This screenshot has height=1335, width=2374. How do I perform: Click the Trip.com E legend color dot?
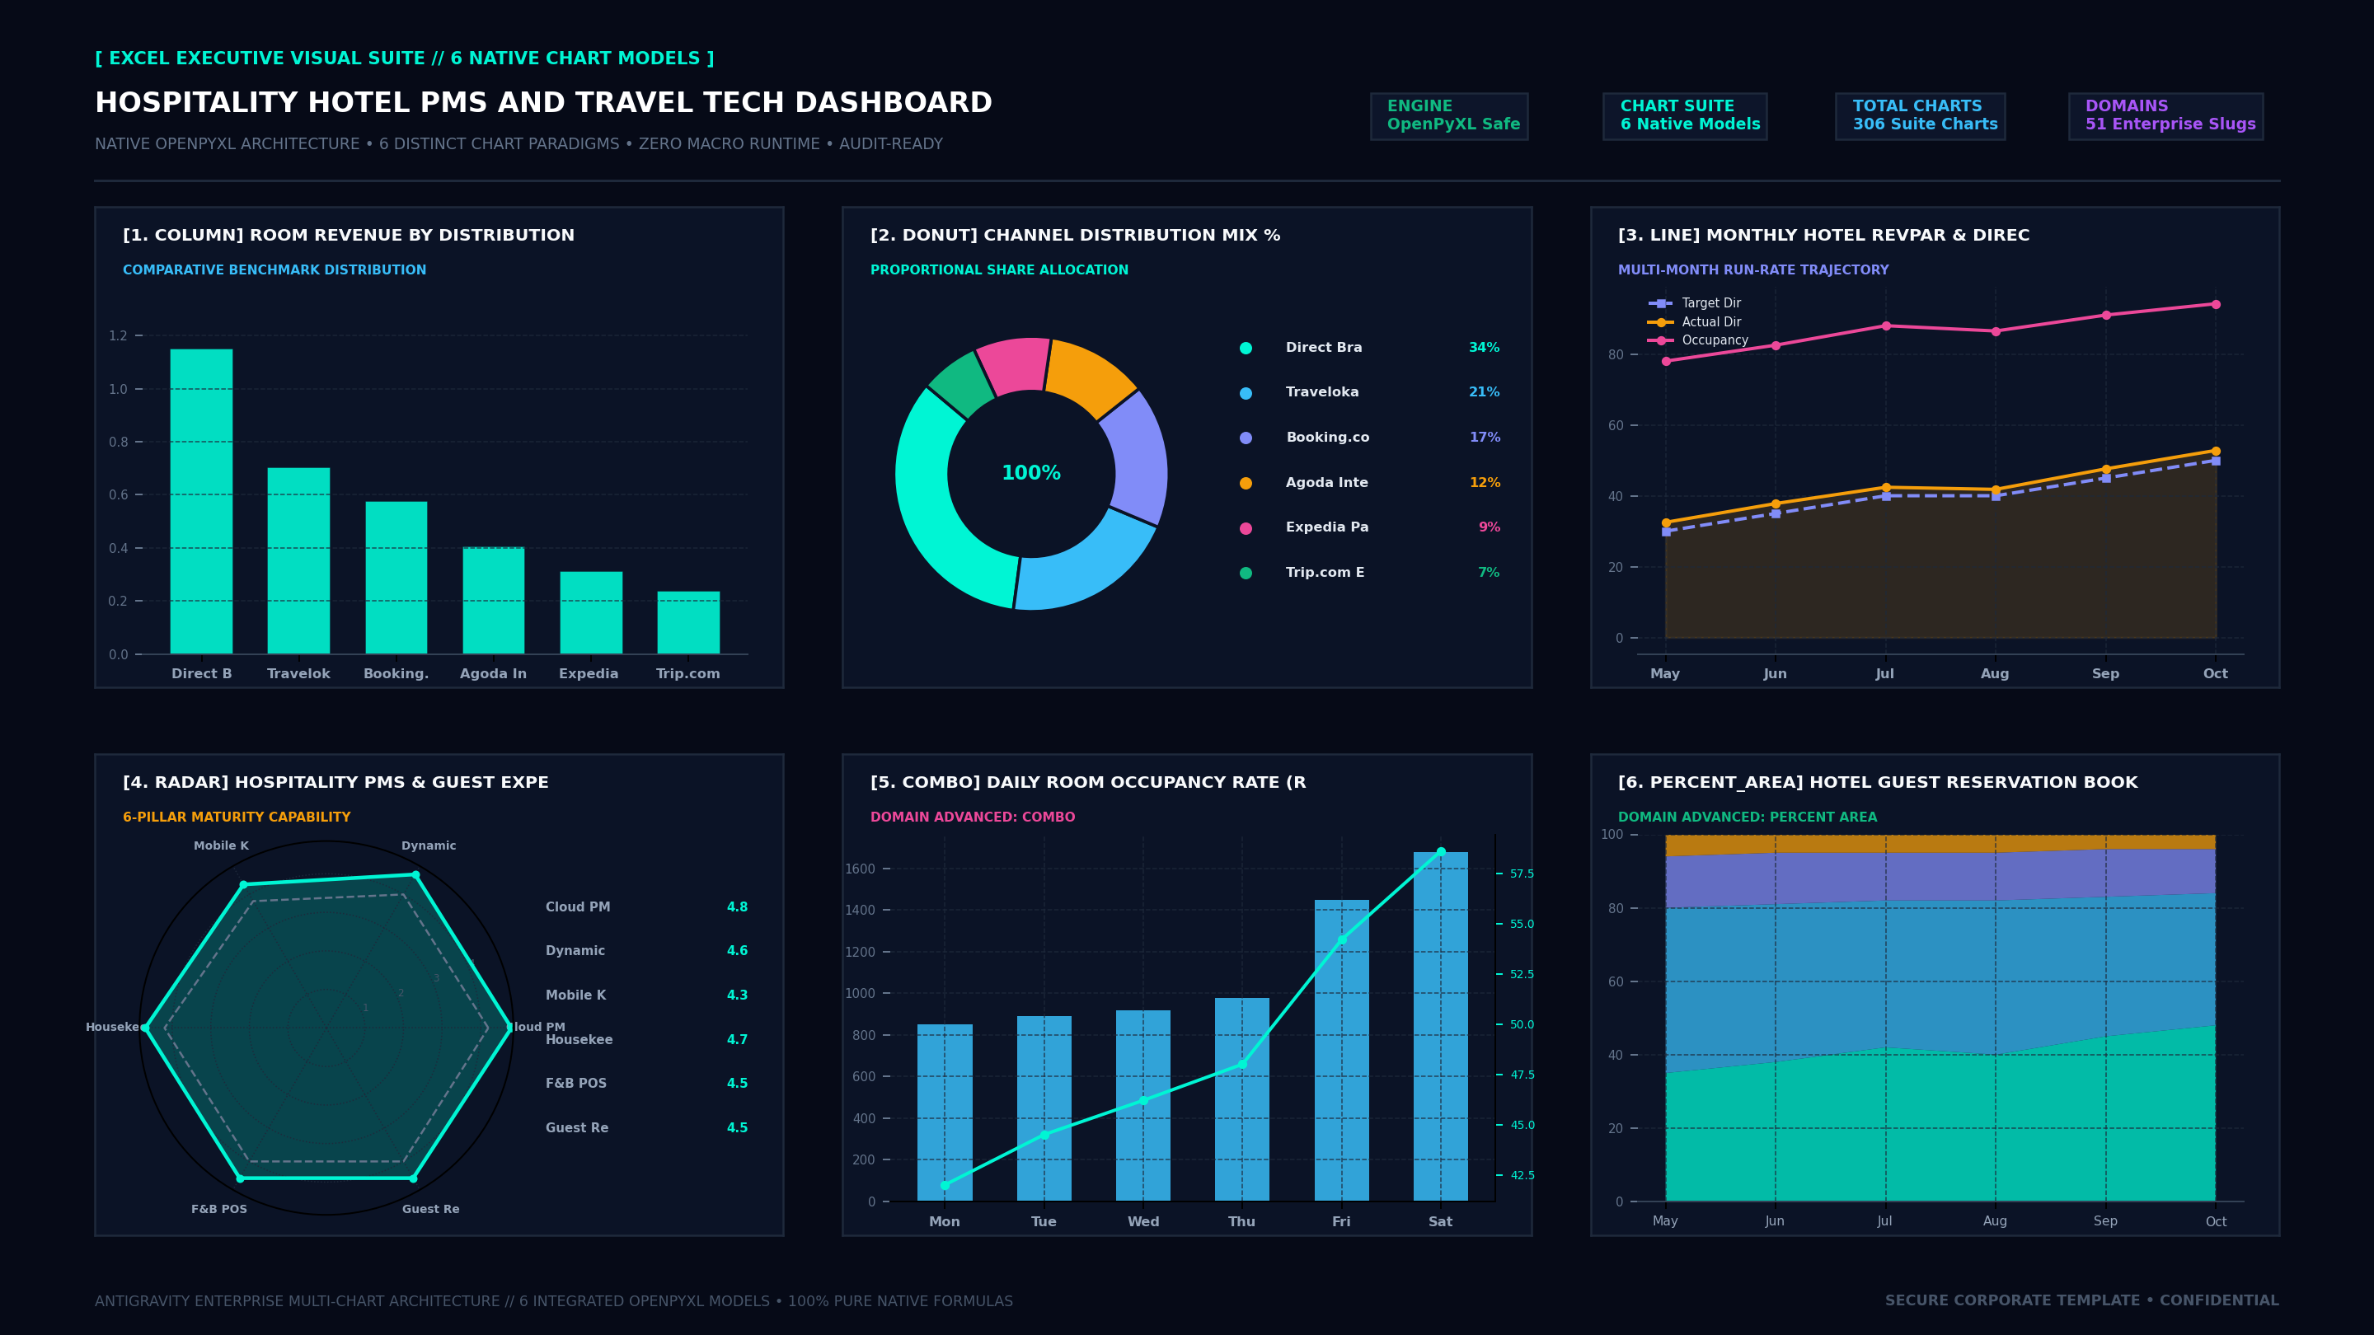point(1246,573)
